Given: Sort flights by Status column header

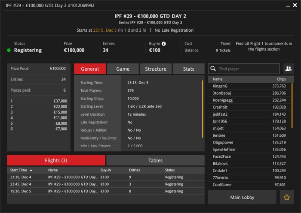Looking at the screenshot, I should tap(170, 170).
